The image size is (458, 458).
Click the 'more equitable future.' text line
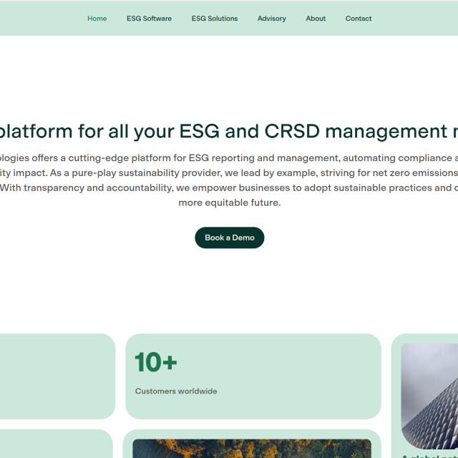[x=229, y=203]
